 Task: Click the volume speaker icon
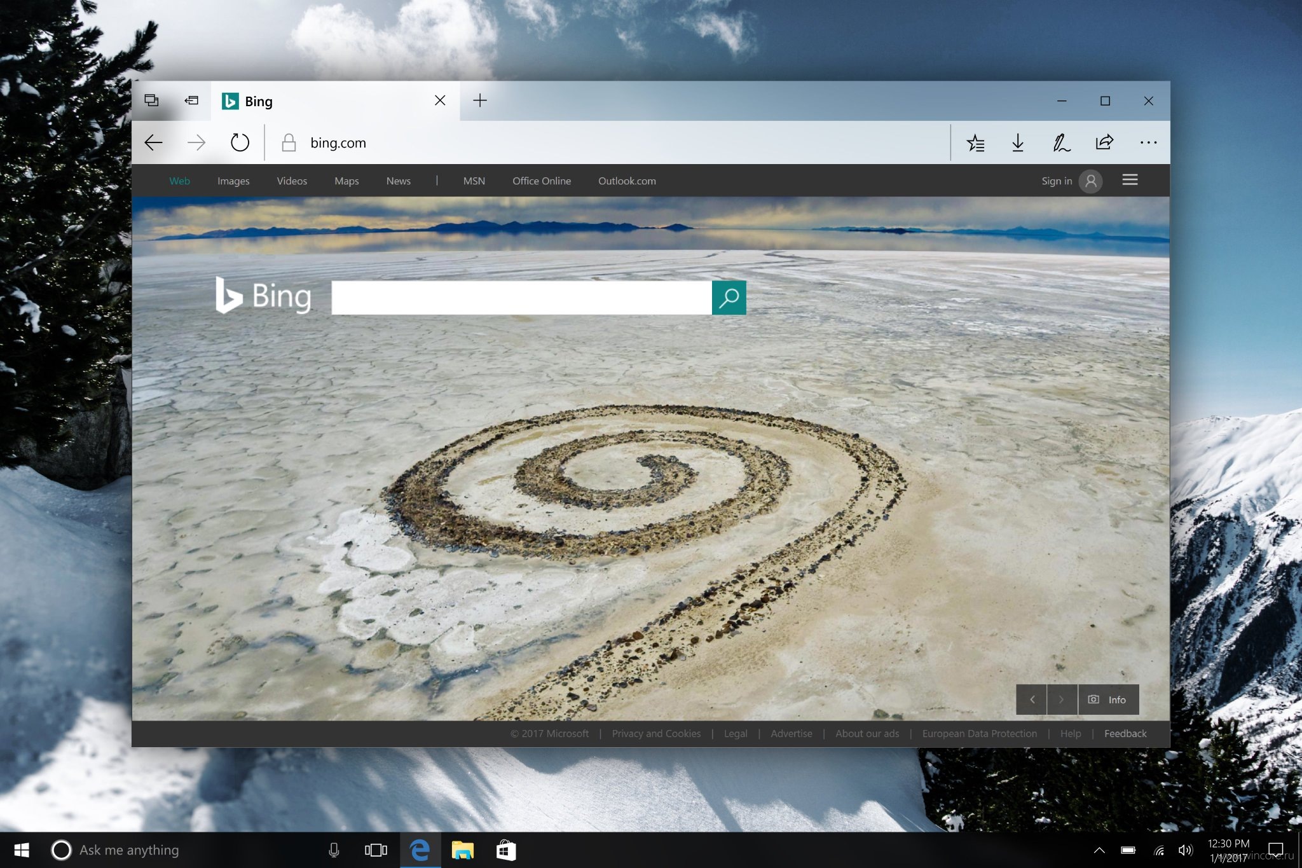pos(1186,851)
